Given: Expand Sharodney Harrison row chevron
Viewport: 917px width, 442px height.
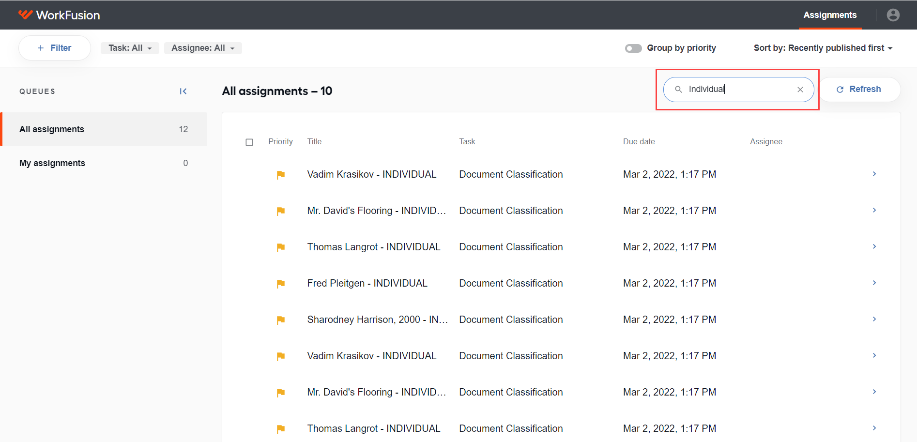Looking at the screenshot, I should pyautogui.click(x=874, y=319).
